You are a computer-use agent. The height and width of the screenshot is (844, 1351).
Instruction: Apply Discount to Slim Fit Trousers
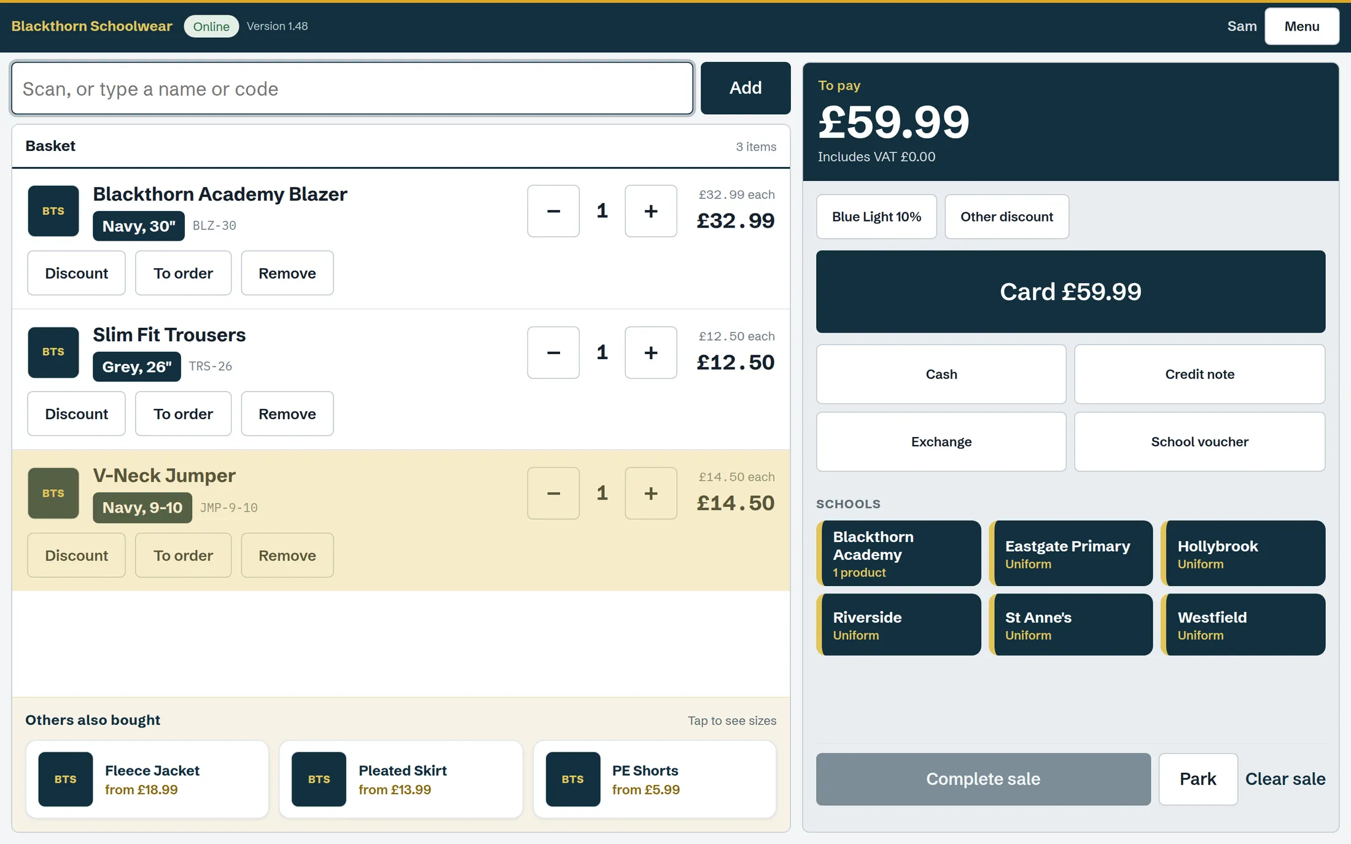click(x=76, y=414)
